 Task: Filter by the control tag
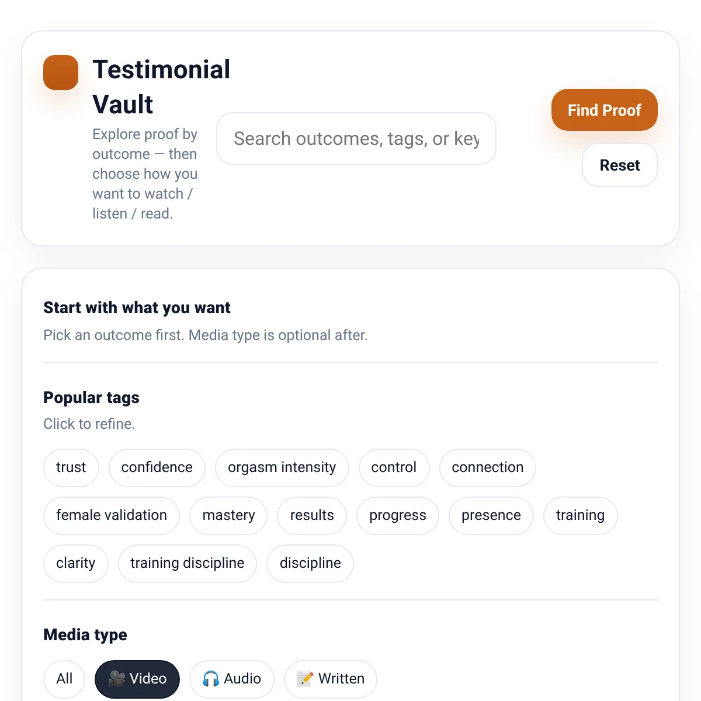(x=394, y=467)
